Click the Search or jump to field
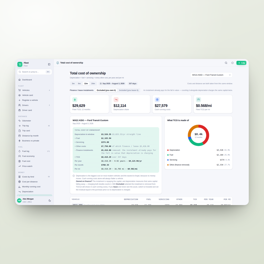 (35, 72)
